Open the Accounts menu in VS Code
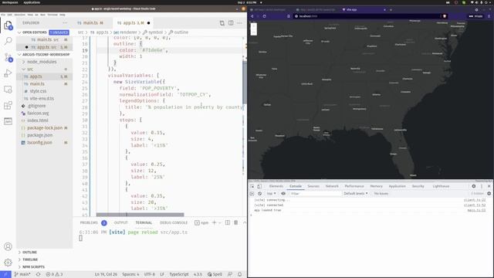The image size is (494, 278). click(x=8, y=246)
